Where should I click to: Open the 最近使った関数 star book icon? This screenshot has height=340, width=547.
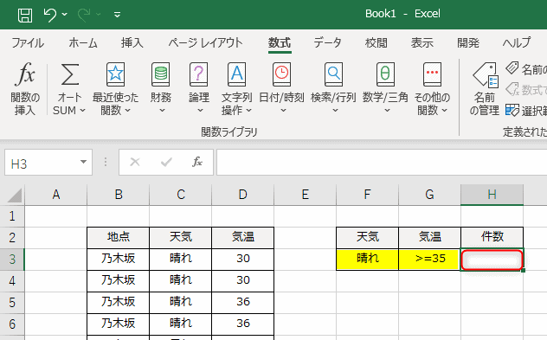pos(115,74)
